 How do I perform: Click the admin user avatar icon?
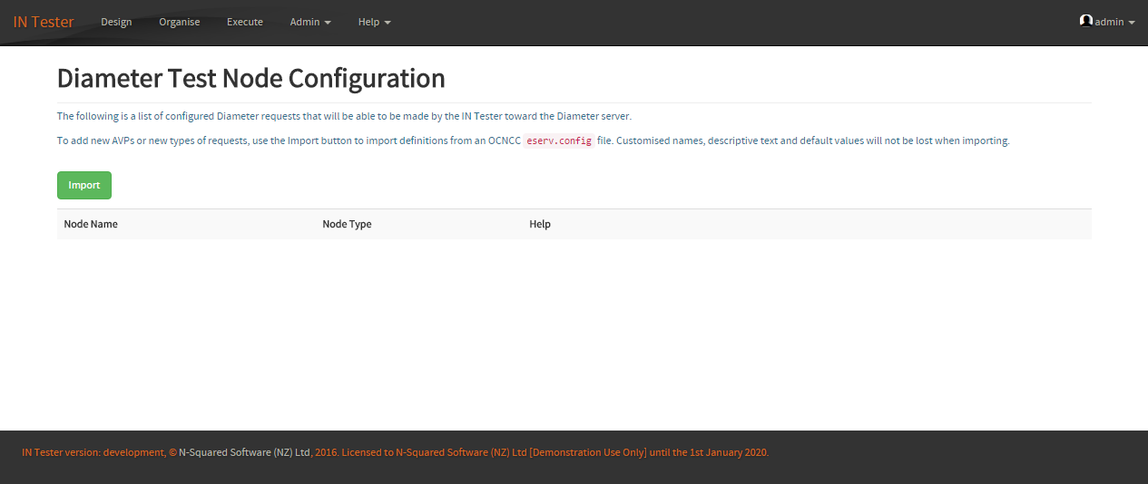[x=1086, y=21]
